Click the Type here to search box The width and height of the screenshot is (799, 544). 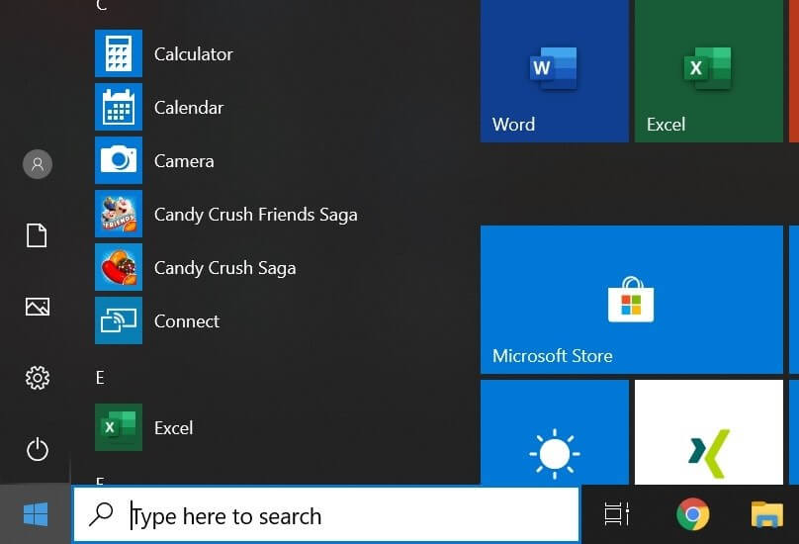326,515
